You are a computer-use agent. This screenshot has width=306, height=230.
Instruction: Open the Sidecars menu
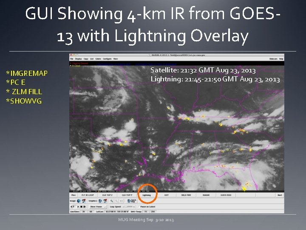273,59
